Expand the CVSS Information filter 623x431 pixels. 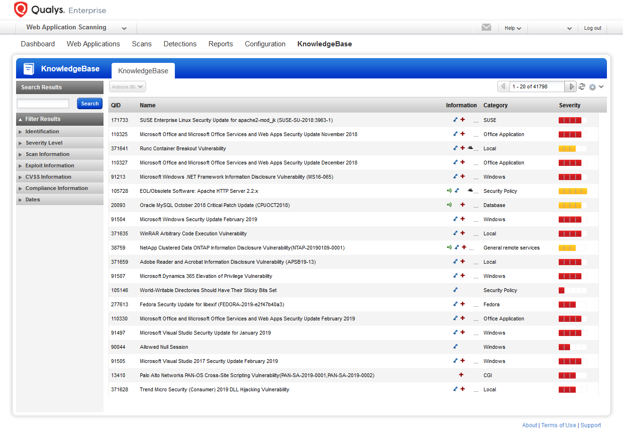(60, 177)
